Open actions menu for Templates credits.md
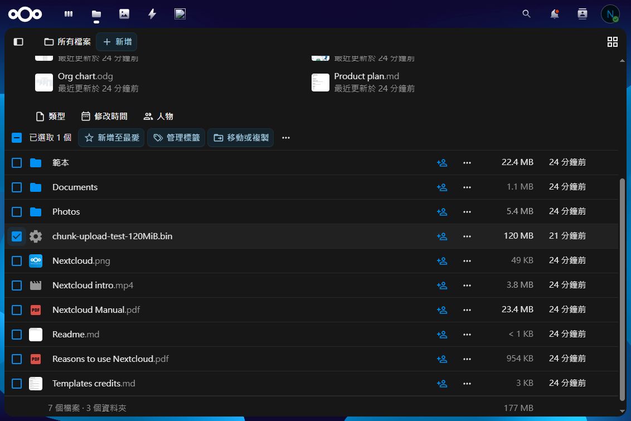 point(467,384)
